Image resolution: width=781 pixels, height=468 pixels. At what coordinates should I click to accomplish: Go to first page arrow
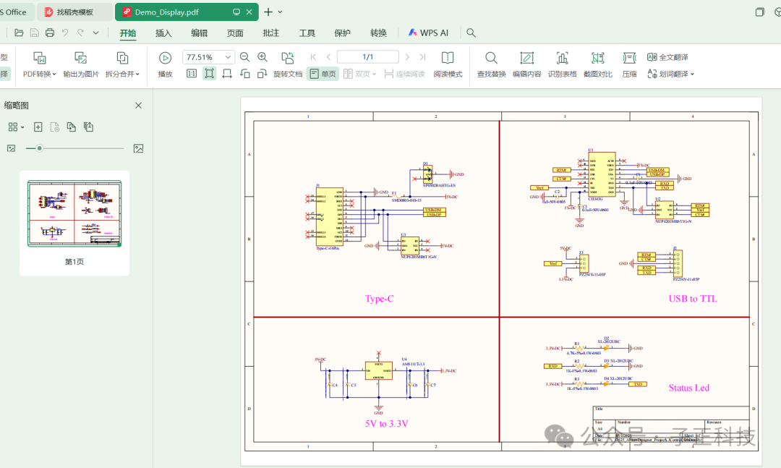pyautogui.click(x=313, y=57)
